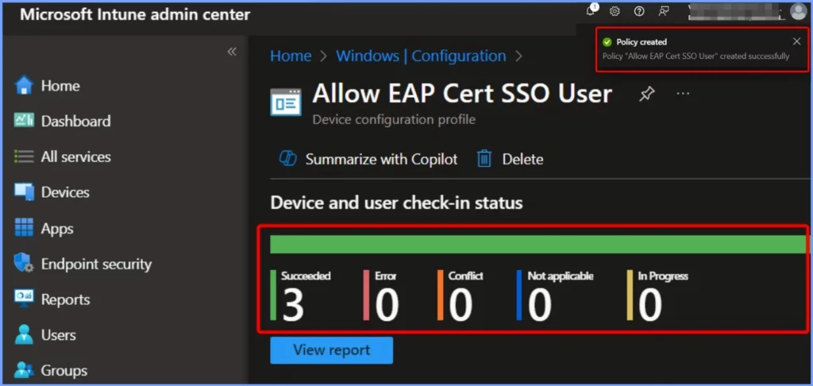Go to Windows | Configuration breadcrumb
Screen dimensions: 813x386
[x=421, y=56]
